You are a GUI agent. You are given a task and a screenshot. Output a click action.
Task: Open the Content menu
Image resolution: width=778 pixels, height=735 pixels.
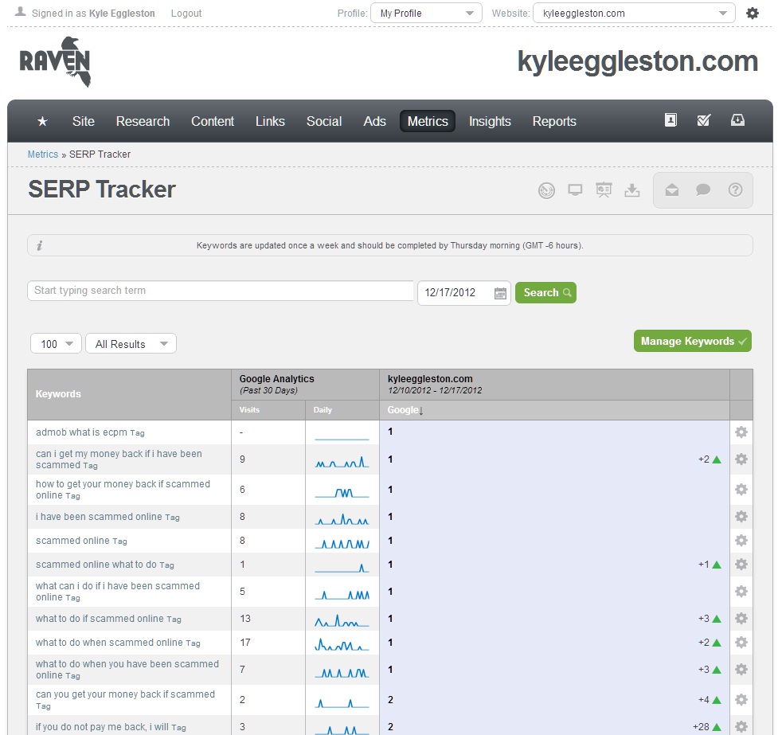(x=213, y=121)
